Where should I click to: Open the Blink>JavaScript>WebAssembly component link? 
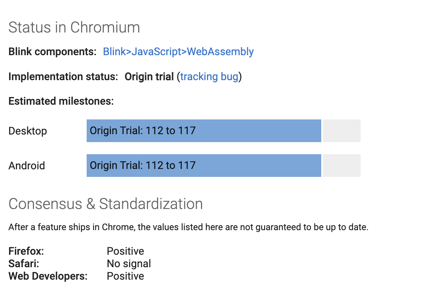178,51
